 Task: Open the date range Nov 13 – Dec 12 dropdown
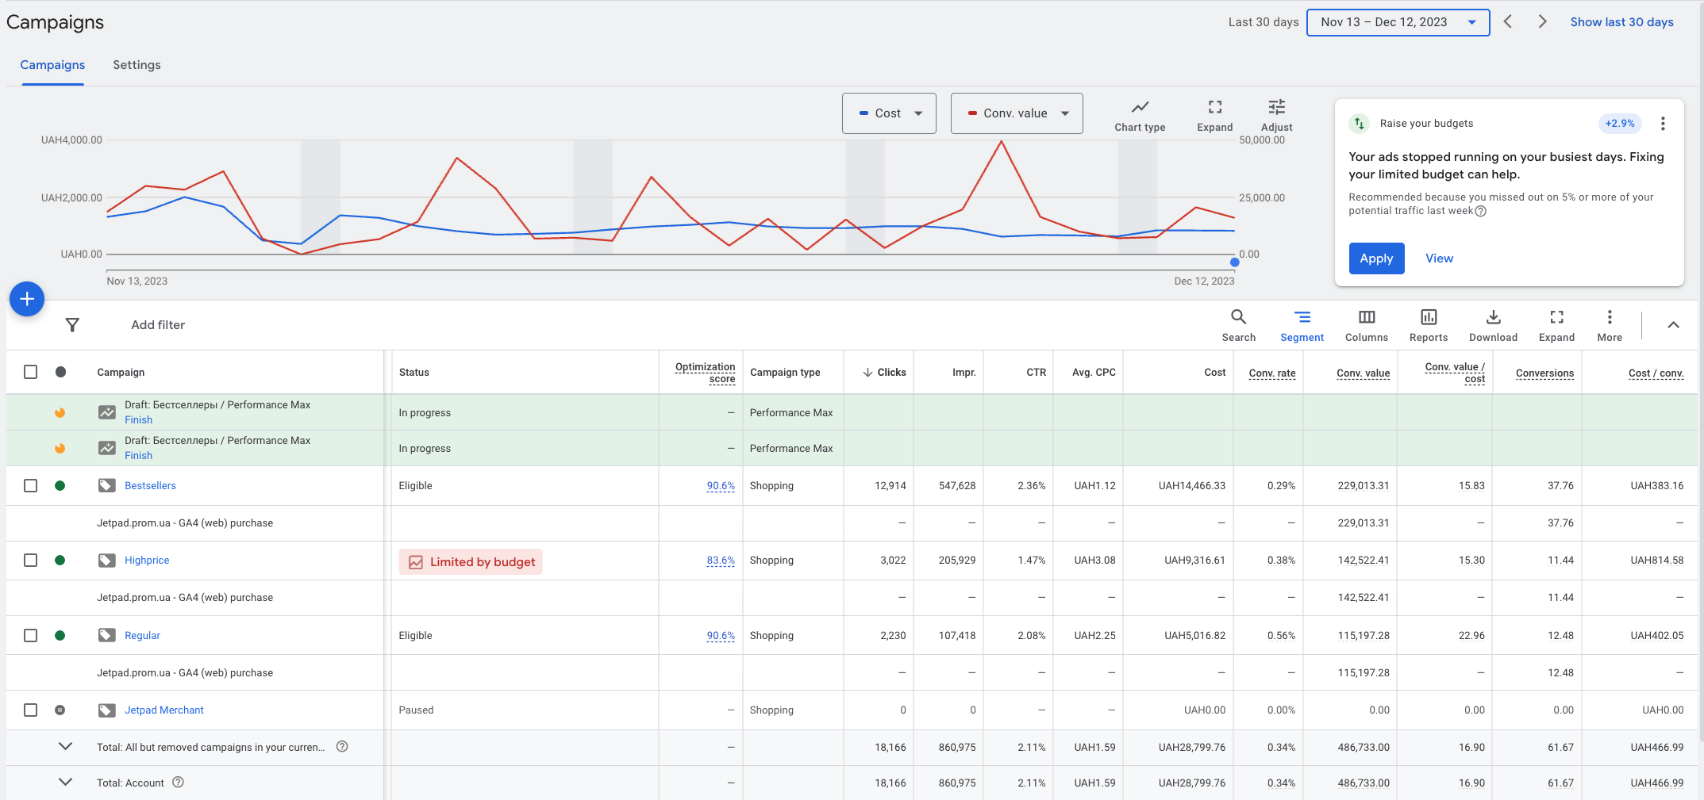pos(1398,22)
